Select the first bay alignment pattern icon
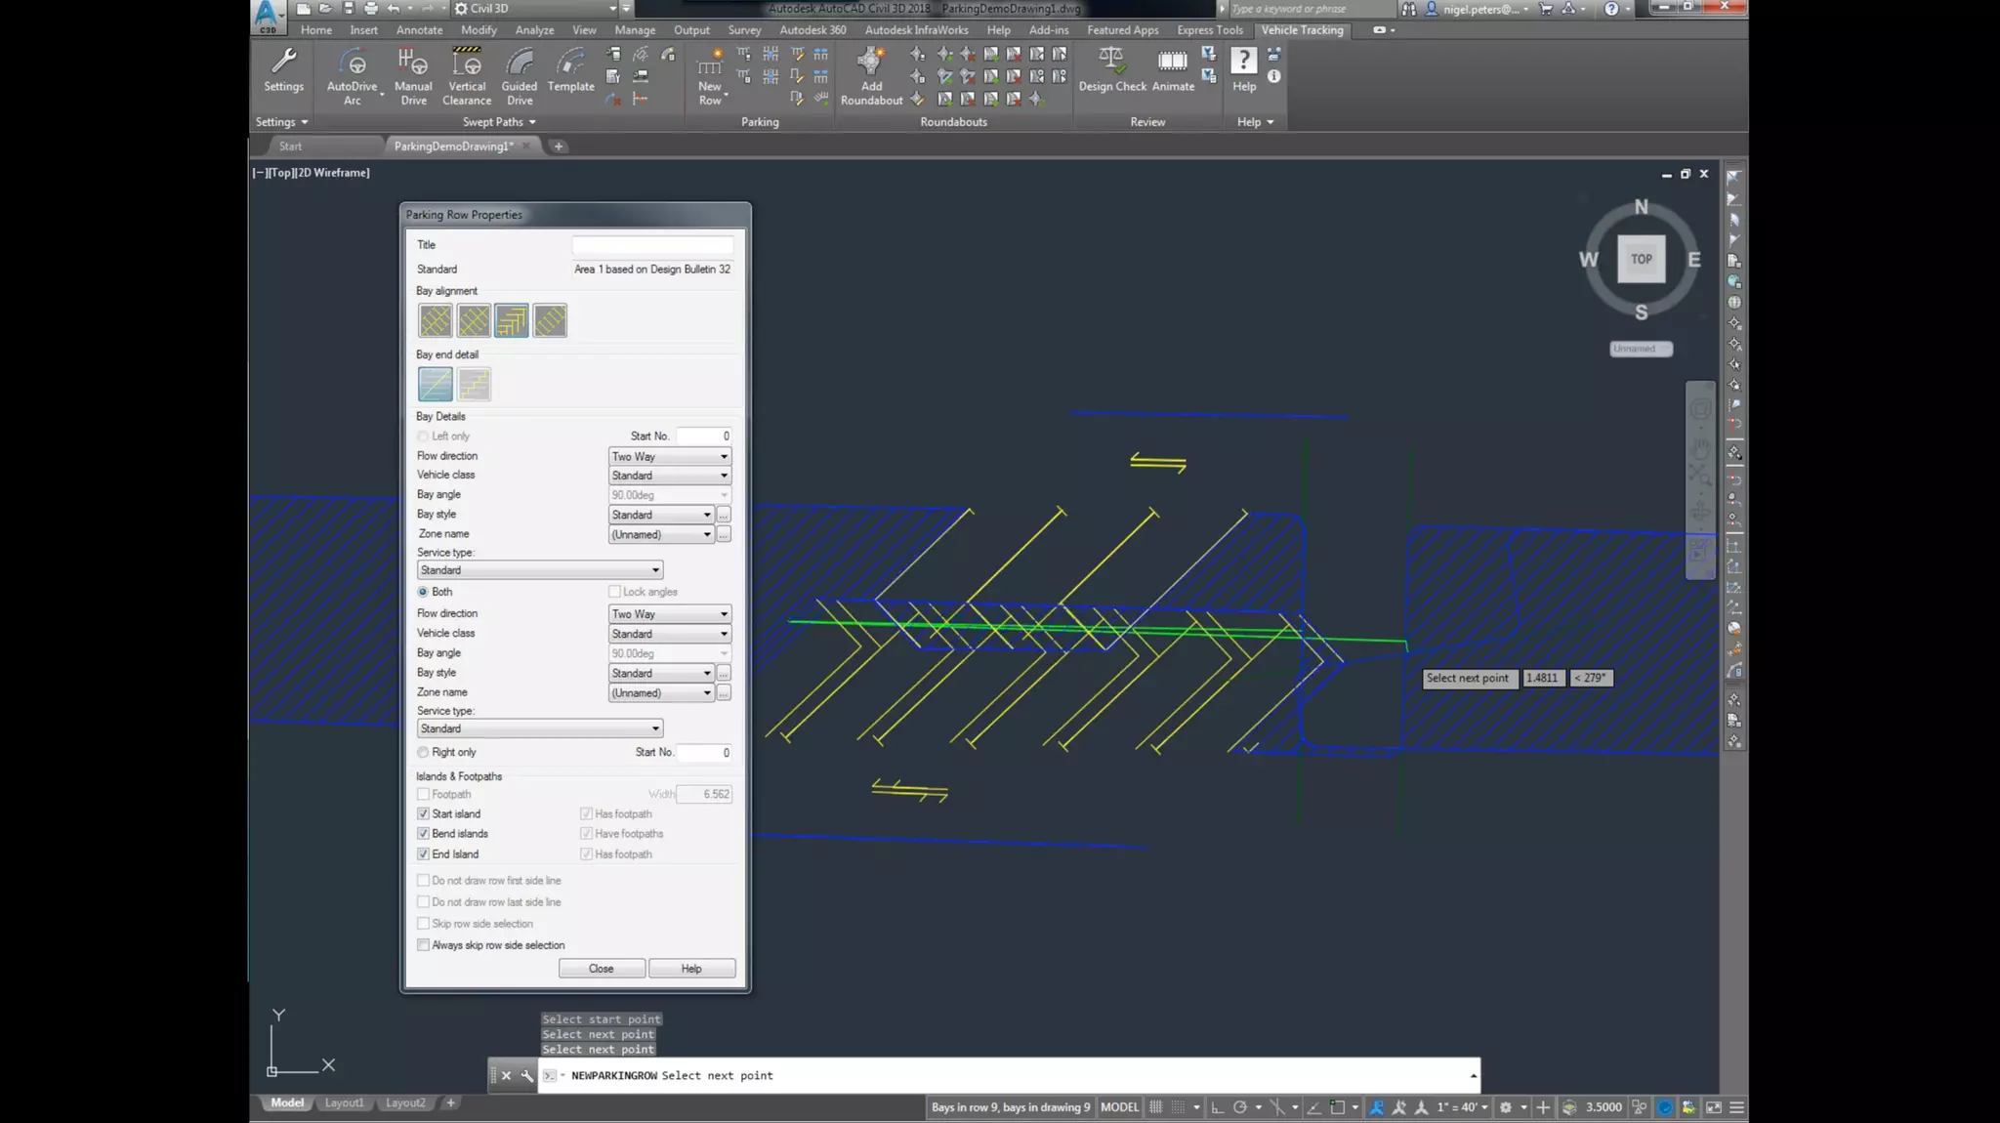This screenshot has height=1123, width=2000. (x=435, y=320)
